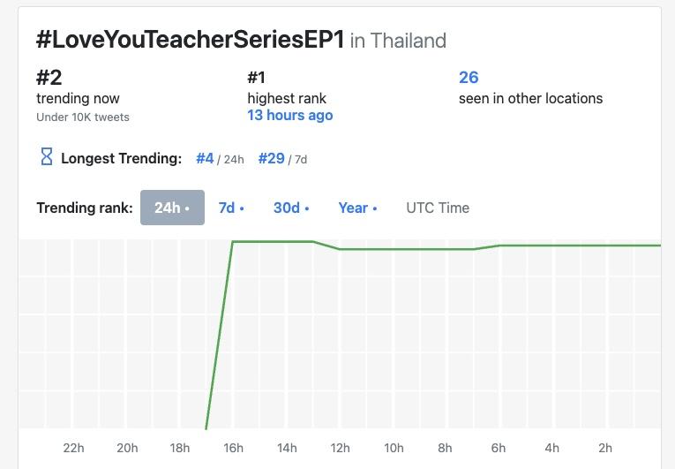
Task: Click the hourglass Longest Trending icon
Action: click(47, 157)
